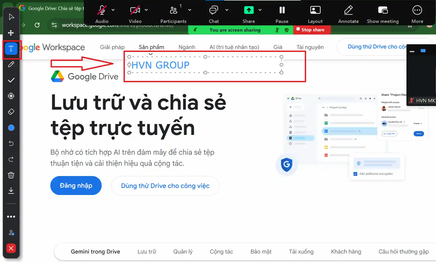436x263 pixels.
Task: Select the Eraser tool
Action: click(11, 112)
